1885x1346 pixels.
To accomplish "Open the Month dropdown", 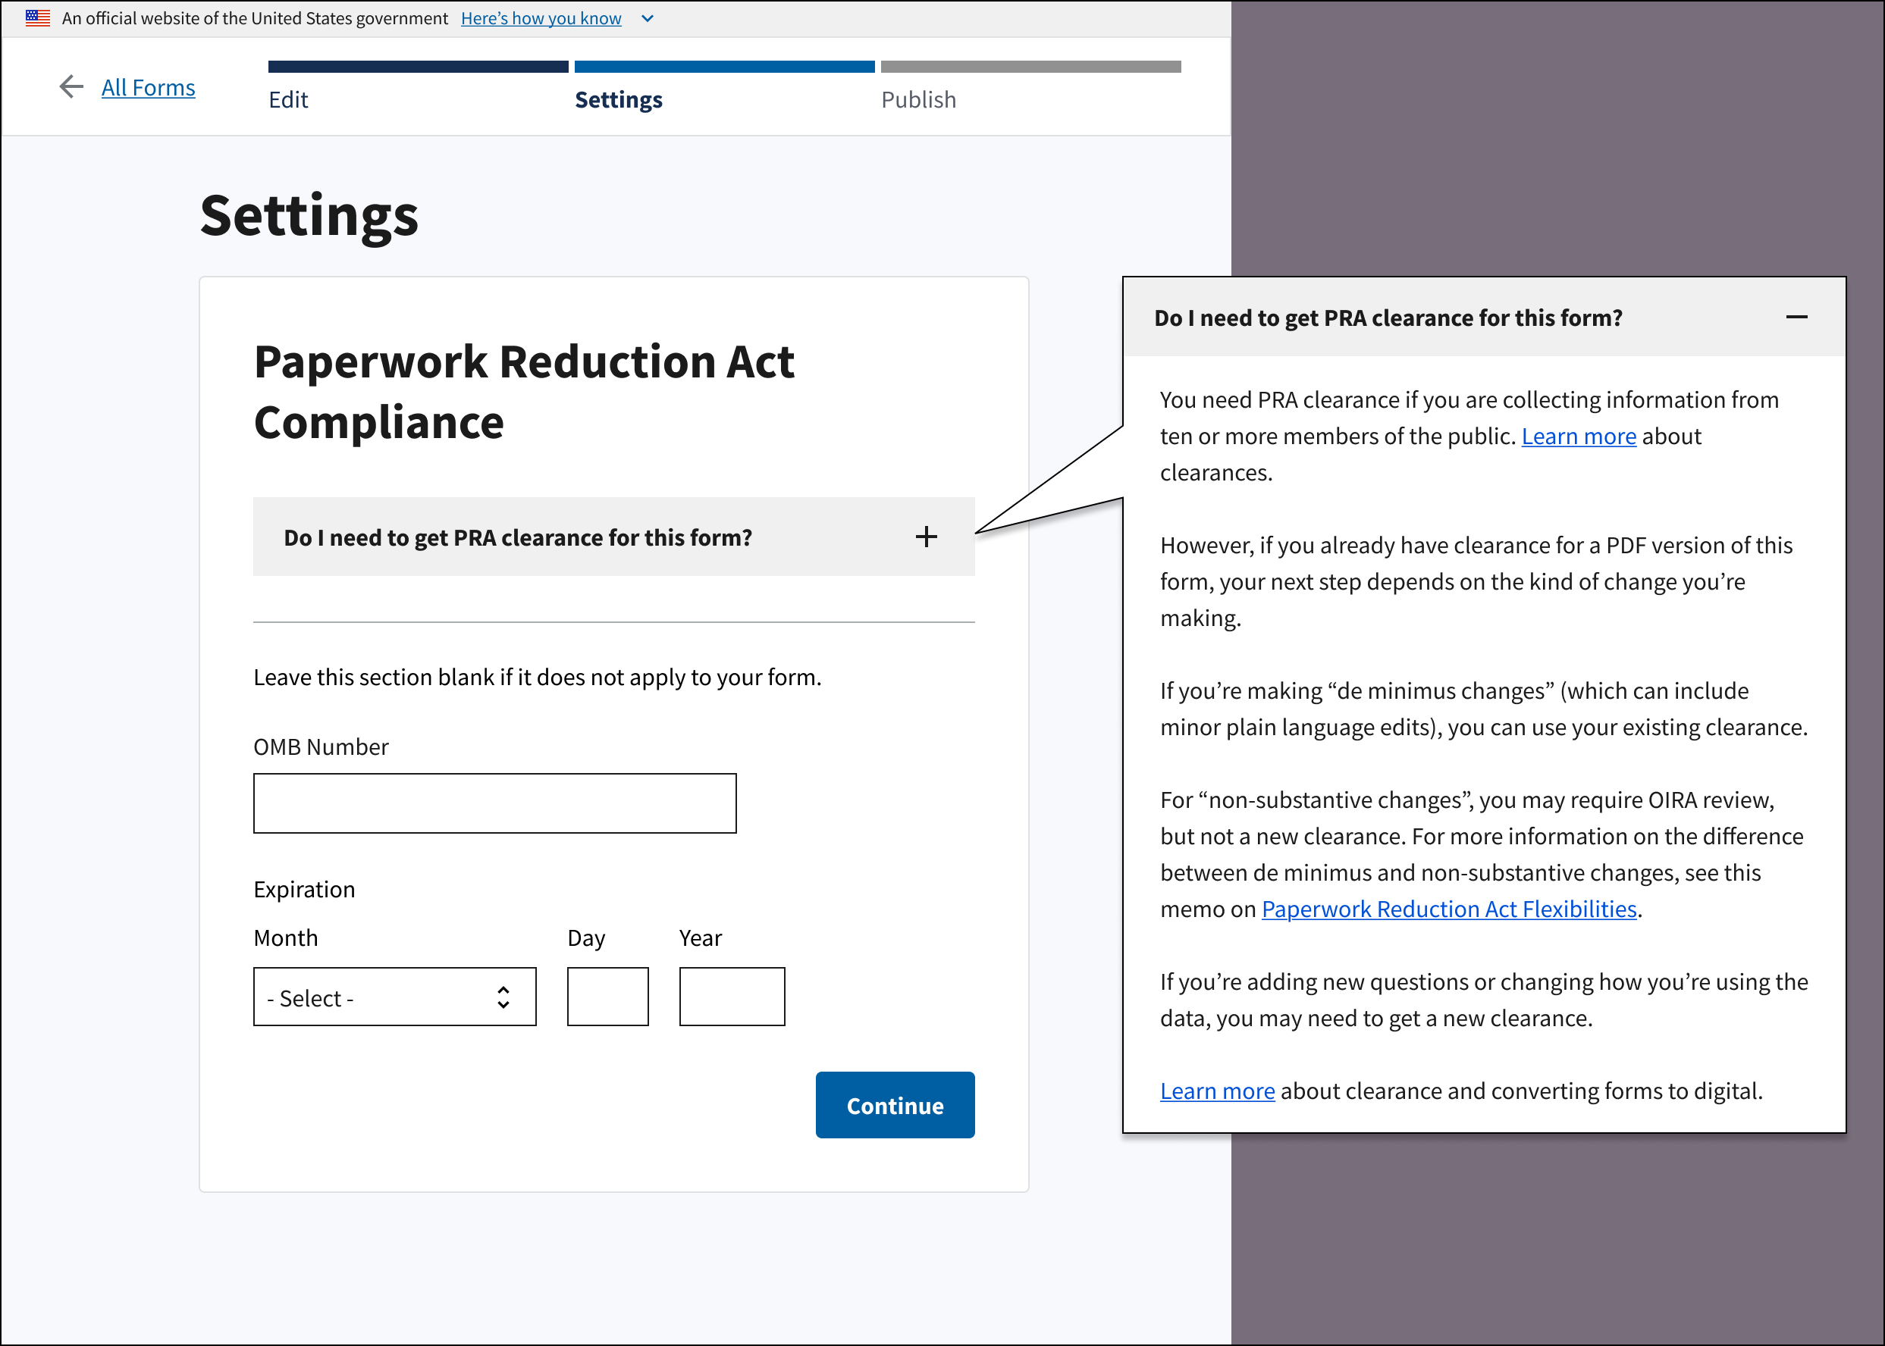I will tap(394, 997).
